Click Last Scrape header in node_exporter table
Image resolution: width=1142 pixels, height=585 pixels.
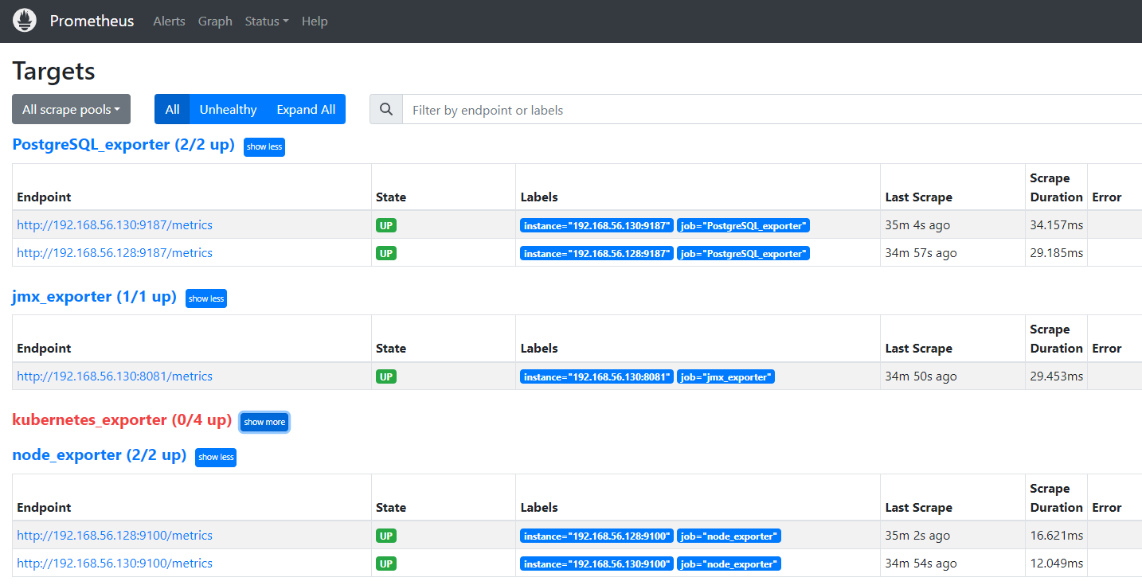click(x=918, y=508)
